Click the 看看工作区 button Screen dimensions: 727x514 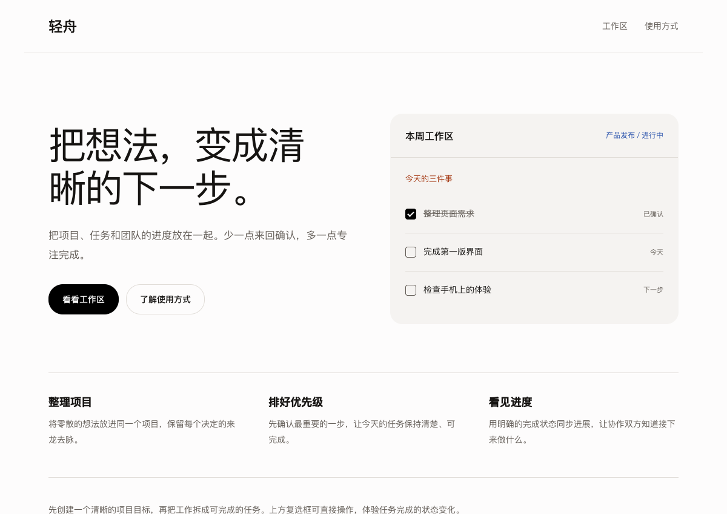click(x=84, y=299)
